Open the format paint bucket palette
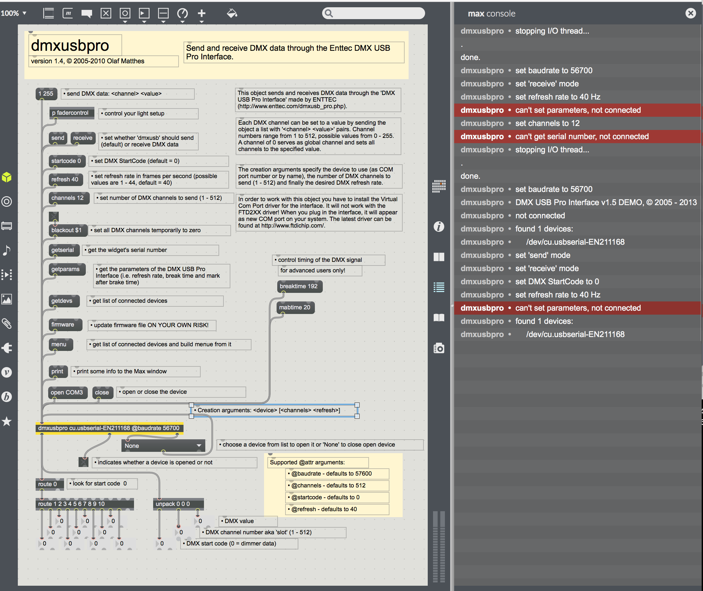The height and width of the screenshot is (591, 703). [232, 14]
